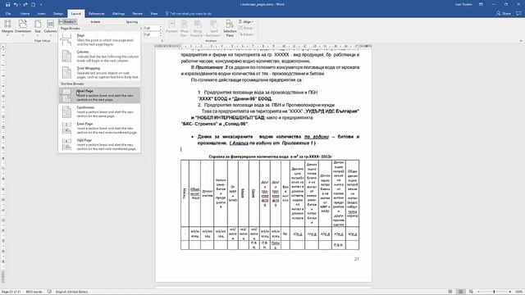Viewport: 525px width, 295px height.
Task: Click the proofing errors icon in status bar
Action: click(x=49, y=292)
